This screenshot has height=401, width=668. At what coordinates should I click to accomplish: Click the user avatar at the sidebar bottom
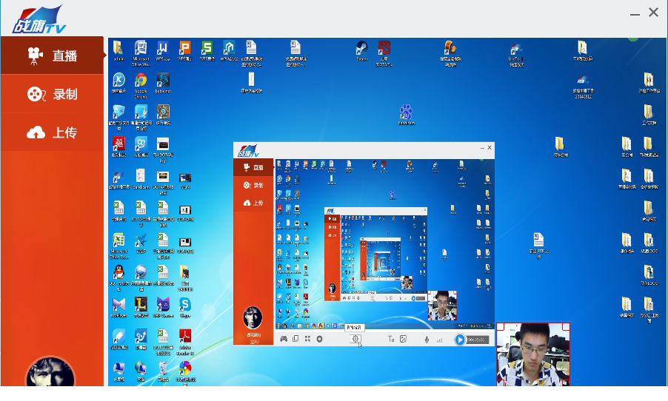point(50,372)
